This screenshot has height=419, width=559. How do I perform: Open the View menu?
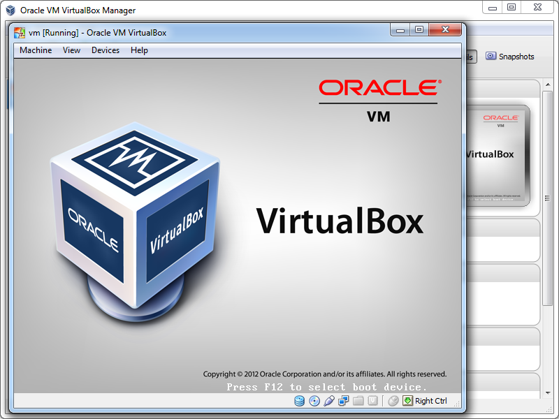coord(71,50)
